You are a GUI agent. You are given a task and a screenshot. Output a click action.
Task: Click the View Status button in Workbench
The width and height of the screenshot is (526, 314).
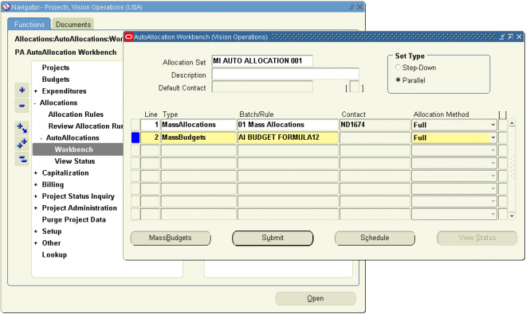[x=477, y=238]
